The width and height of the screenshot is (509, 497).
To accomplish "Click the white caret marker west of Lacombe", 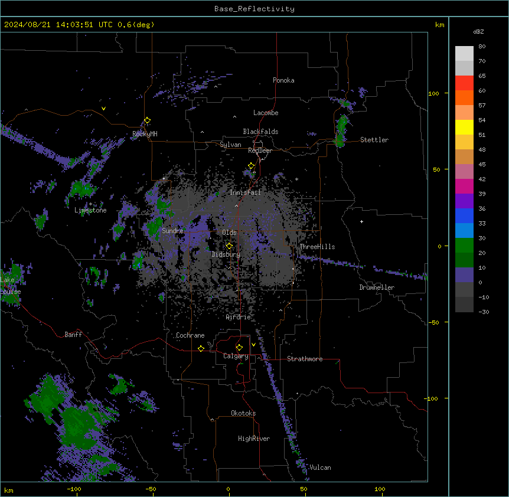I will click(x=234, y=116).
